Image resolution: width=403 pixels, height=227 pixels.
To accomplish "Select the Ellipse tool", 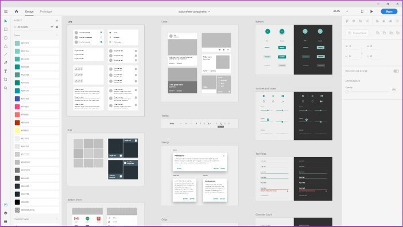I will pyautogui.click(x=6, y=38).
